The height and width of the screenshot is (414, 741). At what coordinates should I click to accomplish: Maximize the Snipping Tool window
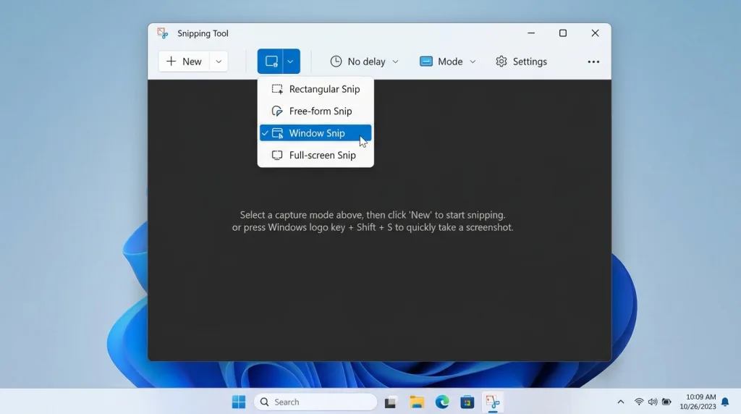563,33
